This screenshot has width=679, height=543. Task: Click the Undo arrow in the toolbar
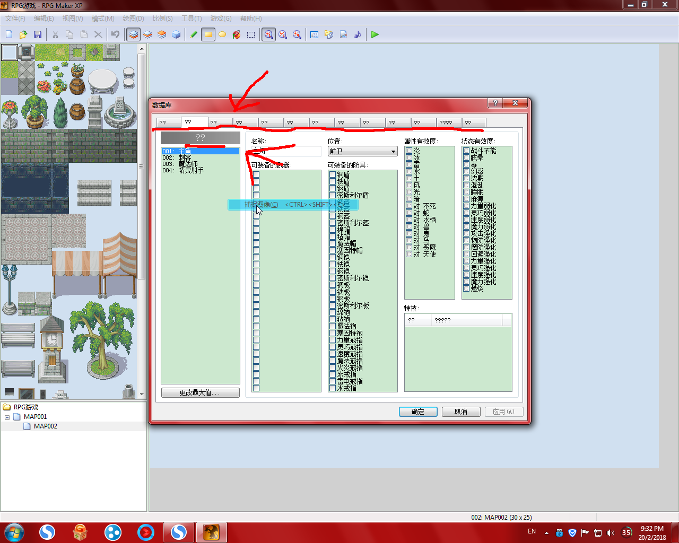click(115, 34)
